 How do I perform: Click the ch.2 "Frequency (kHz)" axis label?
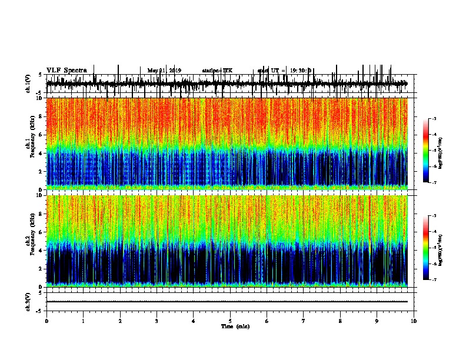click(33, 234)
